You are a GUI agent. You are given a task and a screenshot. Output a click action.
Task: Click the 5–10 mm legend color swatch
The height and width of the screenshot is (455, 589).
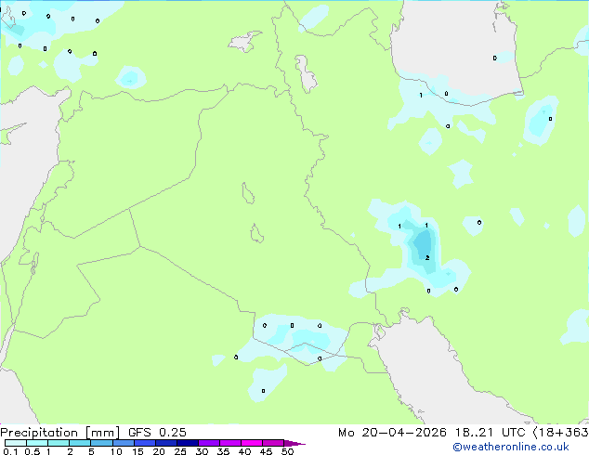pos(101,443)
